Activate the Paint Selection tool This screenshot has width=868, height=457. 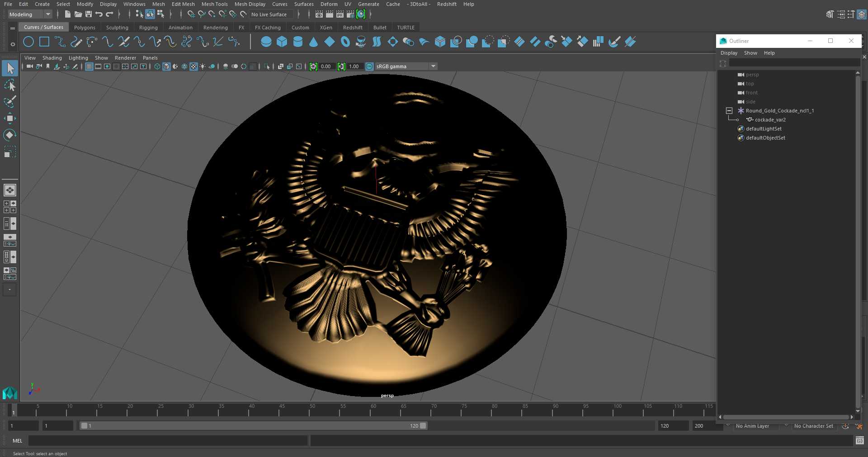tap(9, 102)
